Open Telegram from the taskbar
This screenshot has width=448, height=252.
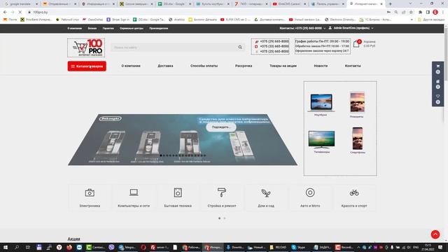tap(127, 247)
